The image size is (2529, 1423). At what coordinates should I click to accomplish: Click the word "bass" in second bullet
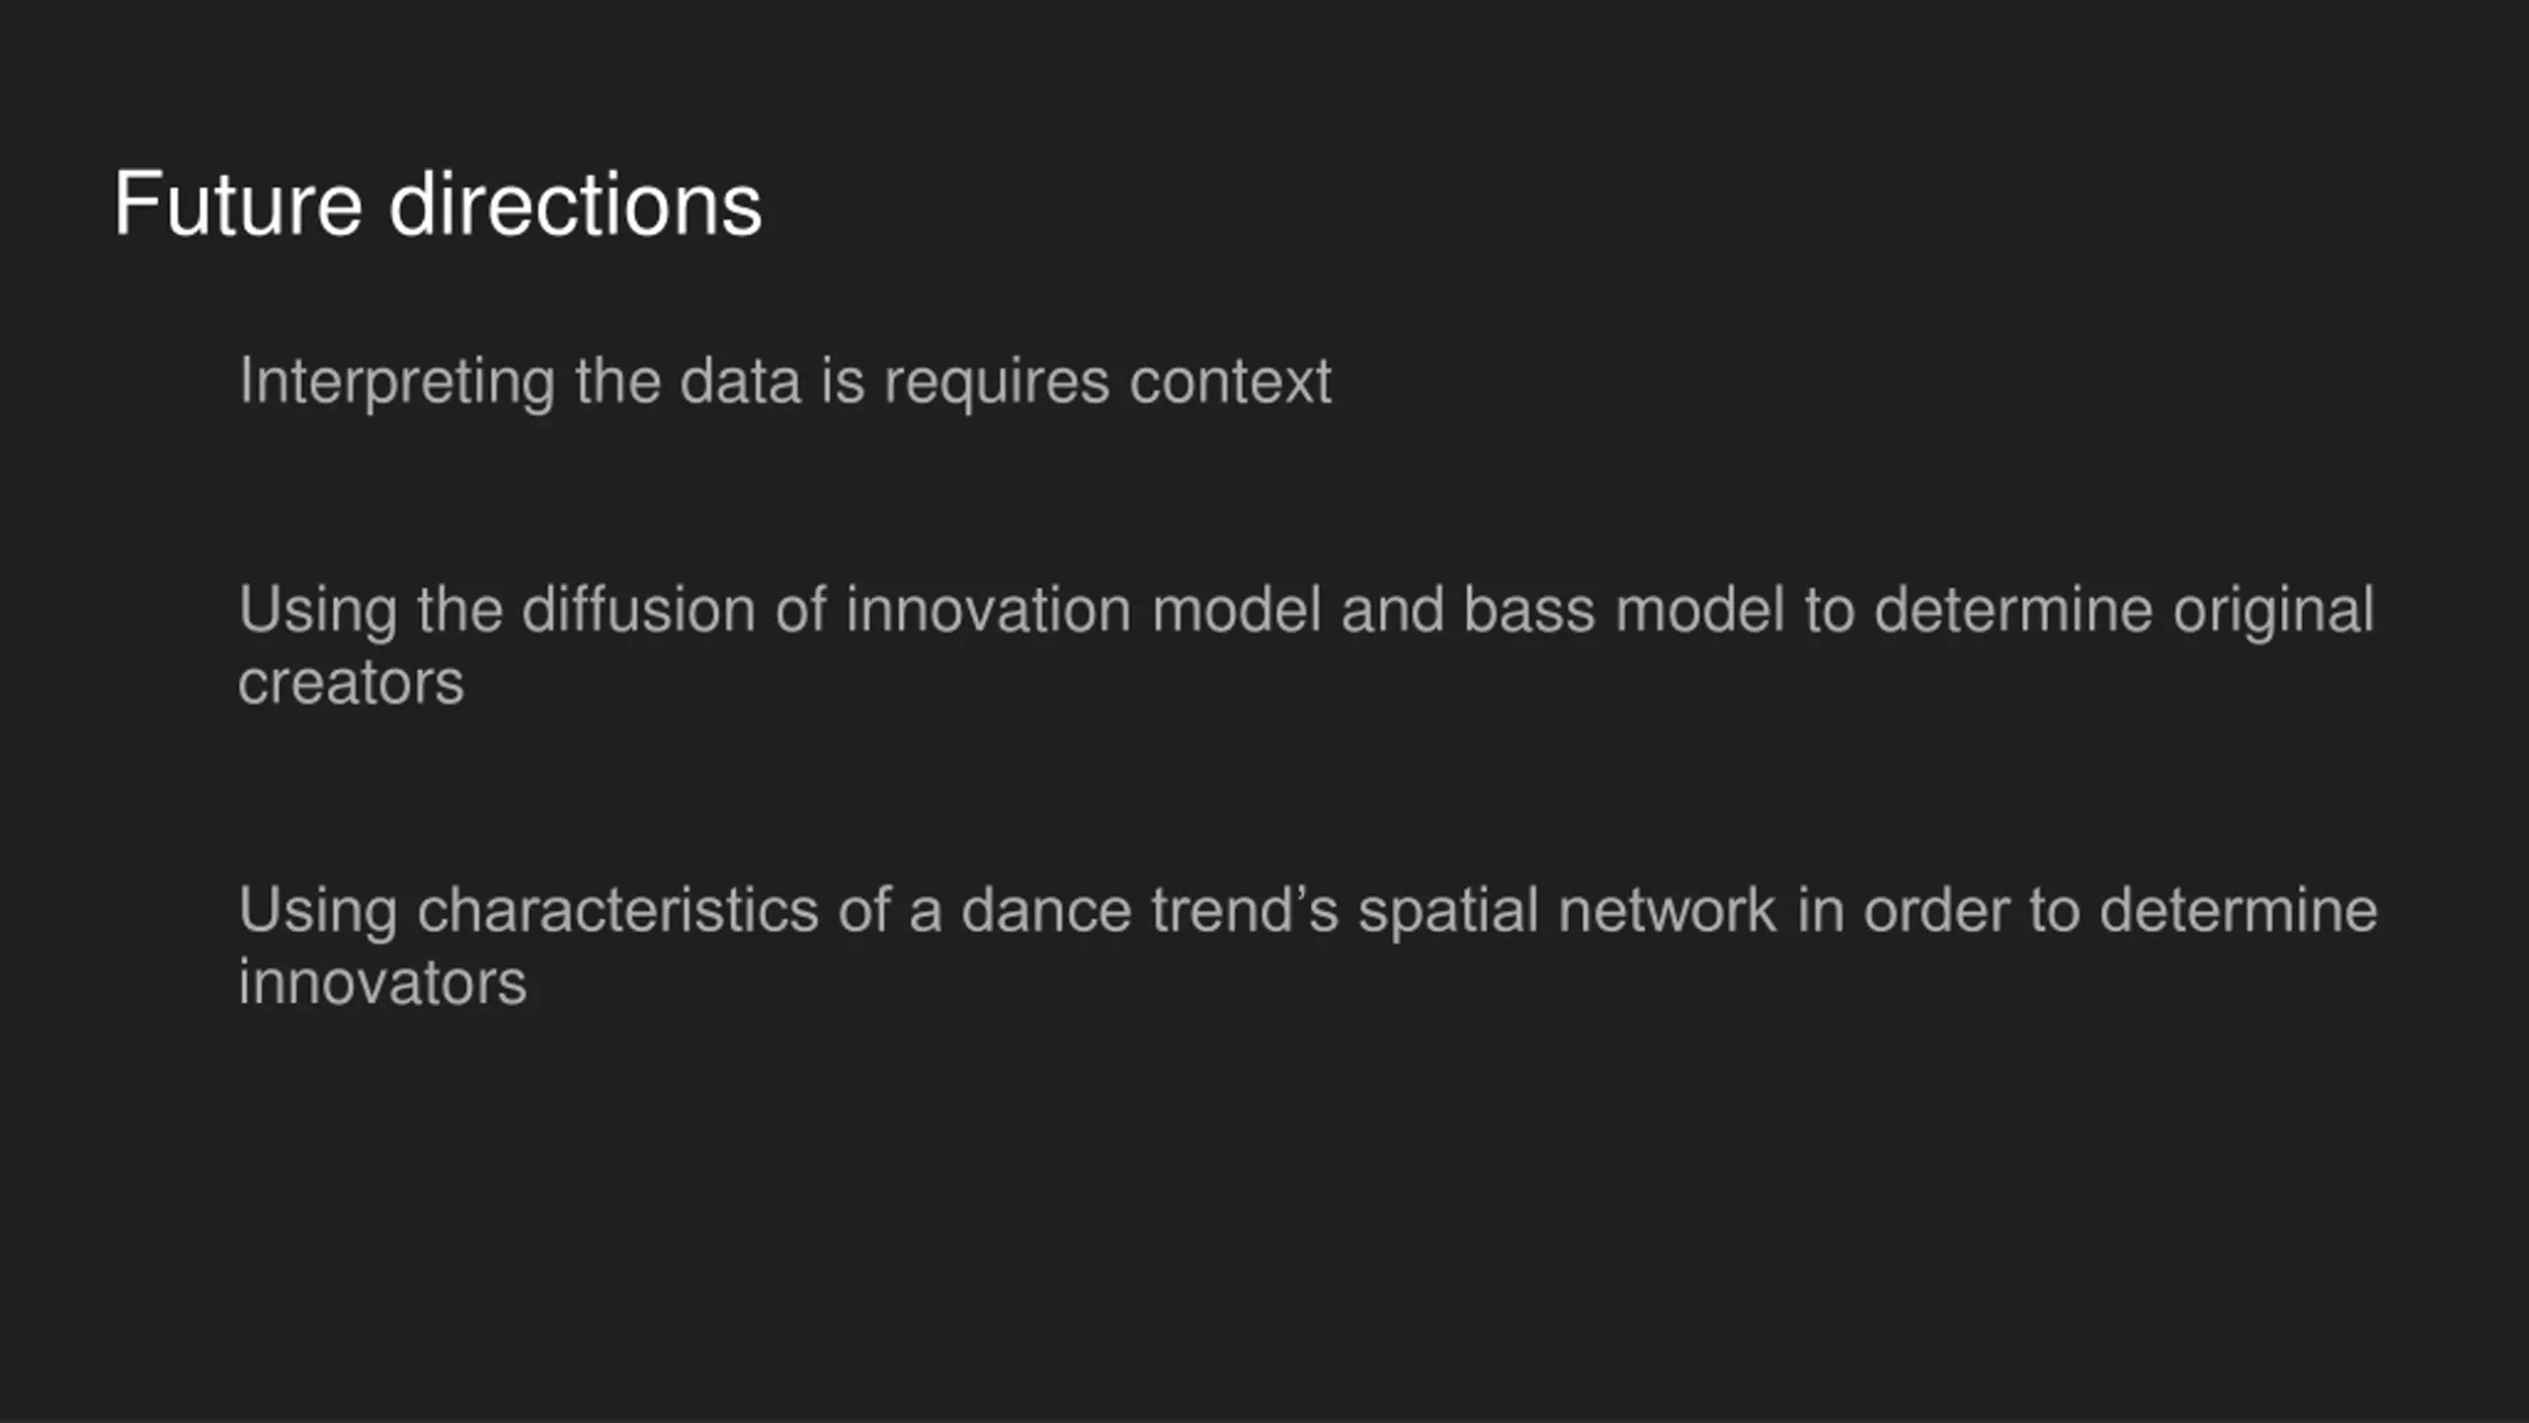(x=1528, y=609)
